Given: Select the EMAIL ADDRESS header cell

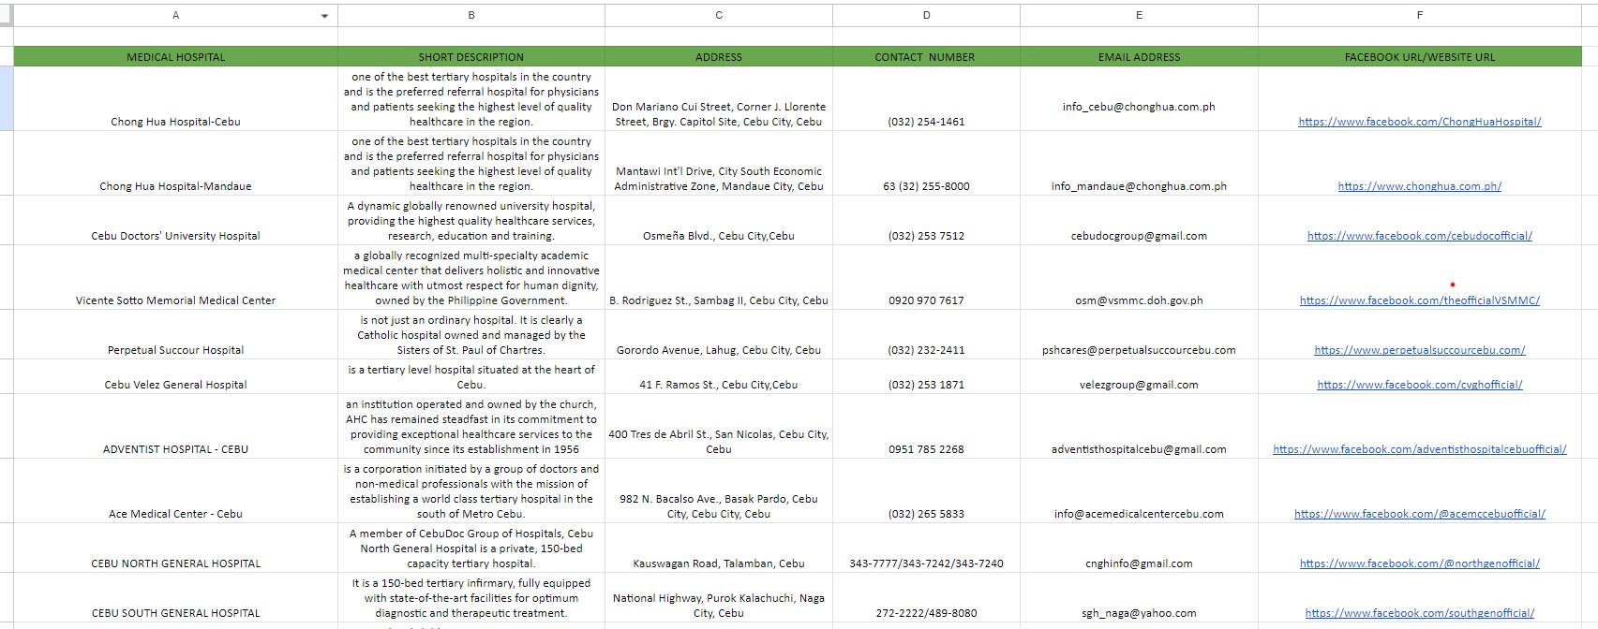Looking at the screenshot, I should 1139,57.
